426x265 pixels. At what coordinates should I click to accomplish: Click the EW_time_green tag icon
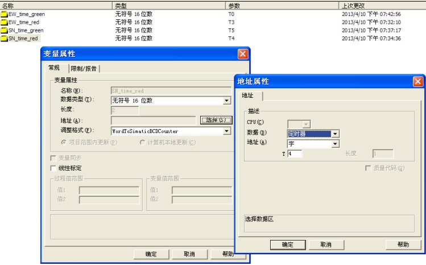4,14
